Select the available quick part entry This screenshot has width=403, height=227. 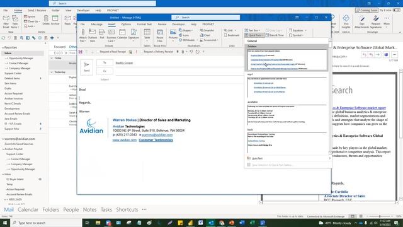point(287,113)
